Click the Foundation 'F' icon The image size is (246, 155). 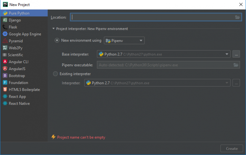[5, 83]
